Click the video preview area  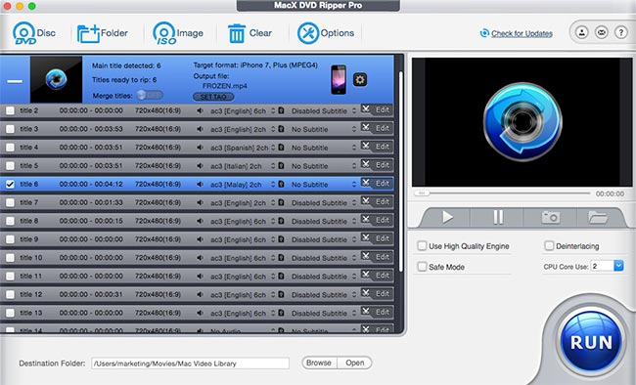[522, 122]
